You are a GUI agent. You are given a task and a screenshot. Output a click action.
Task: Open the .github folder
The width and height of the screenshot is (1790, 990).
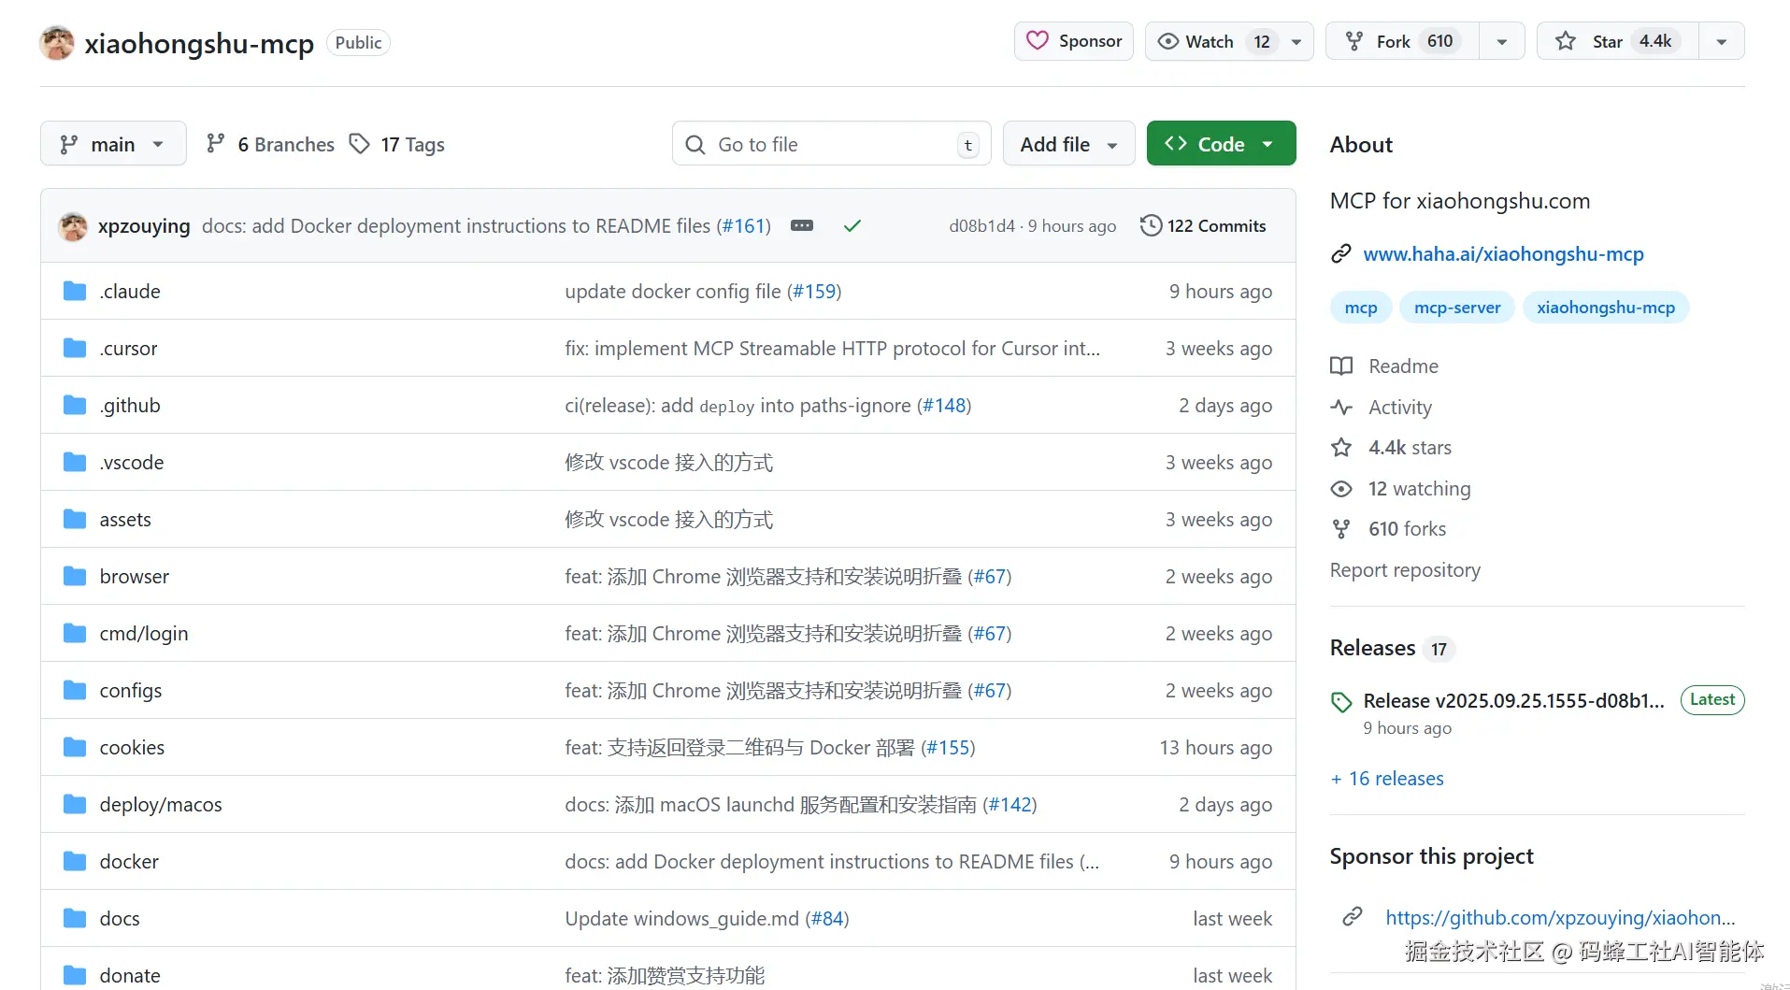click(x=130, y=406)
